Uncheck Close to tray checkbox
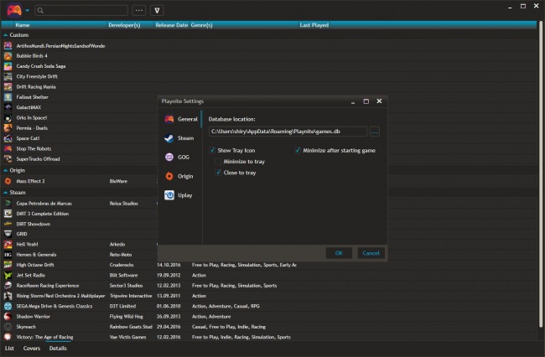545x357 pixels. click(x=218, y=173)
